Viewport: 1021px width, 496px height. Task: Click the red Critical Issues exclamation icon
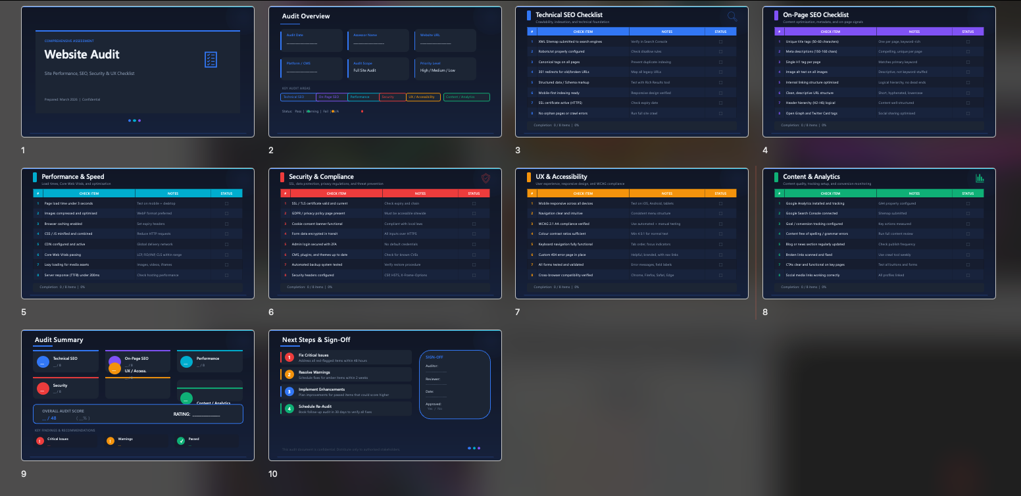(x=40, y=441)
